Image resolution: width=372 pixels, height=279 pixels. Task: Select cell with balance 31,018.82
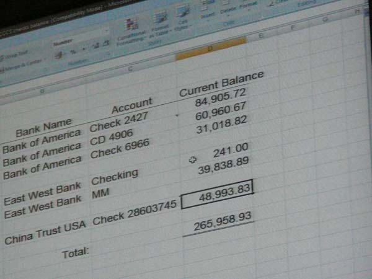pyautogui.click(x=221, y=125)
